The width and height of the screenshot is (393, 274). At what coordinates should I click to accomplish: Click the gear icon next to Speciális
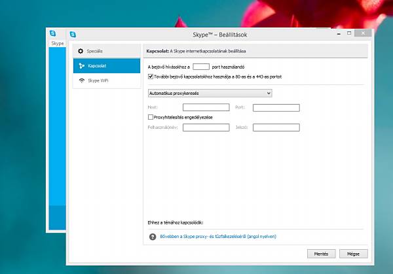(81, 51)
